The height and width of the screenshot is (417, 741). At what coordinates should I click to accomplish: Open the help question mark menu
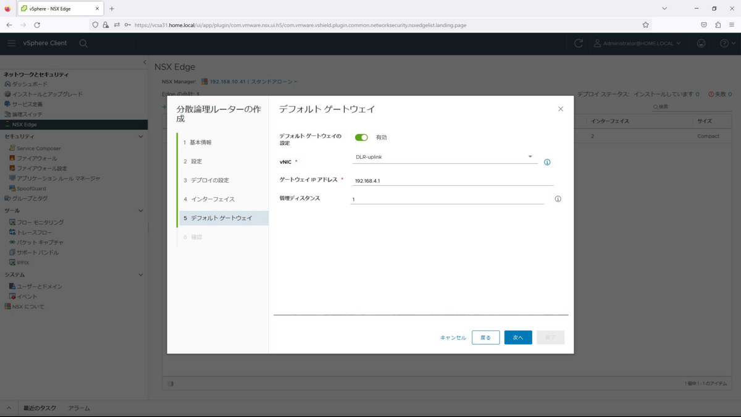tap(727, 43)
